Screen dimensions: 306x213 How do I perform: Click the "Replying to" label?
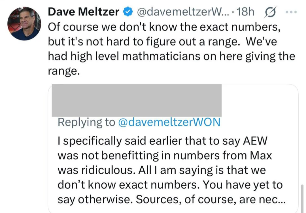86,122
